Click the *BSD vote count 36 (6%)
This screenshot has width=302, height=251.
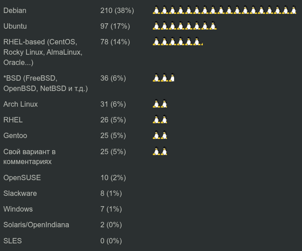pyautogui.click(x=113, y=78)
